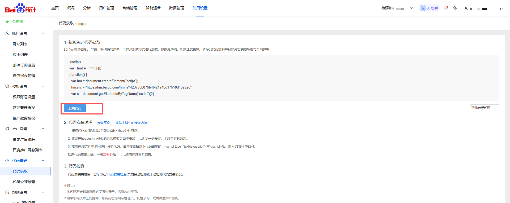Click the 推广设置 megaphone icon
This screenshot has width=510, height=203.
(7, 129)
